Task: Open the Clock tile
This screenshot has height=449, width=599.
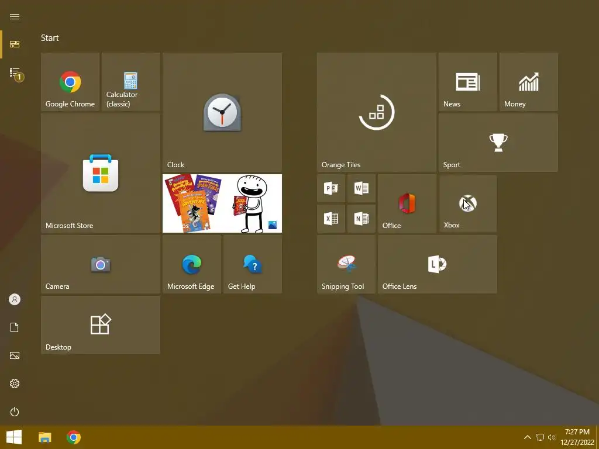Action: coord(222,112)
